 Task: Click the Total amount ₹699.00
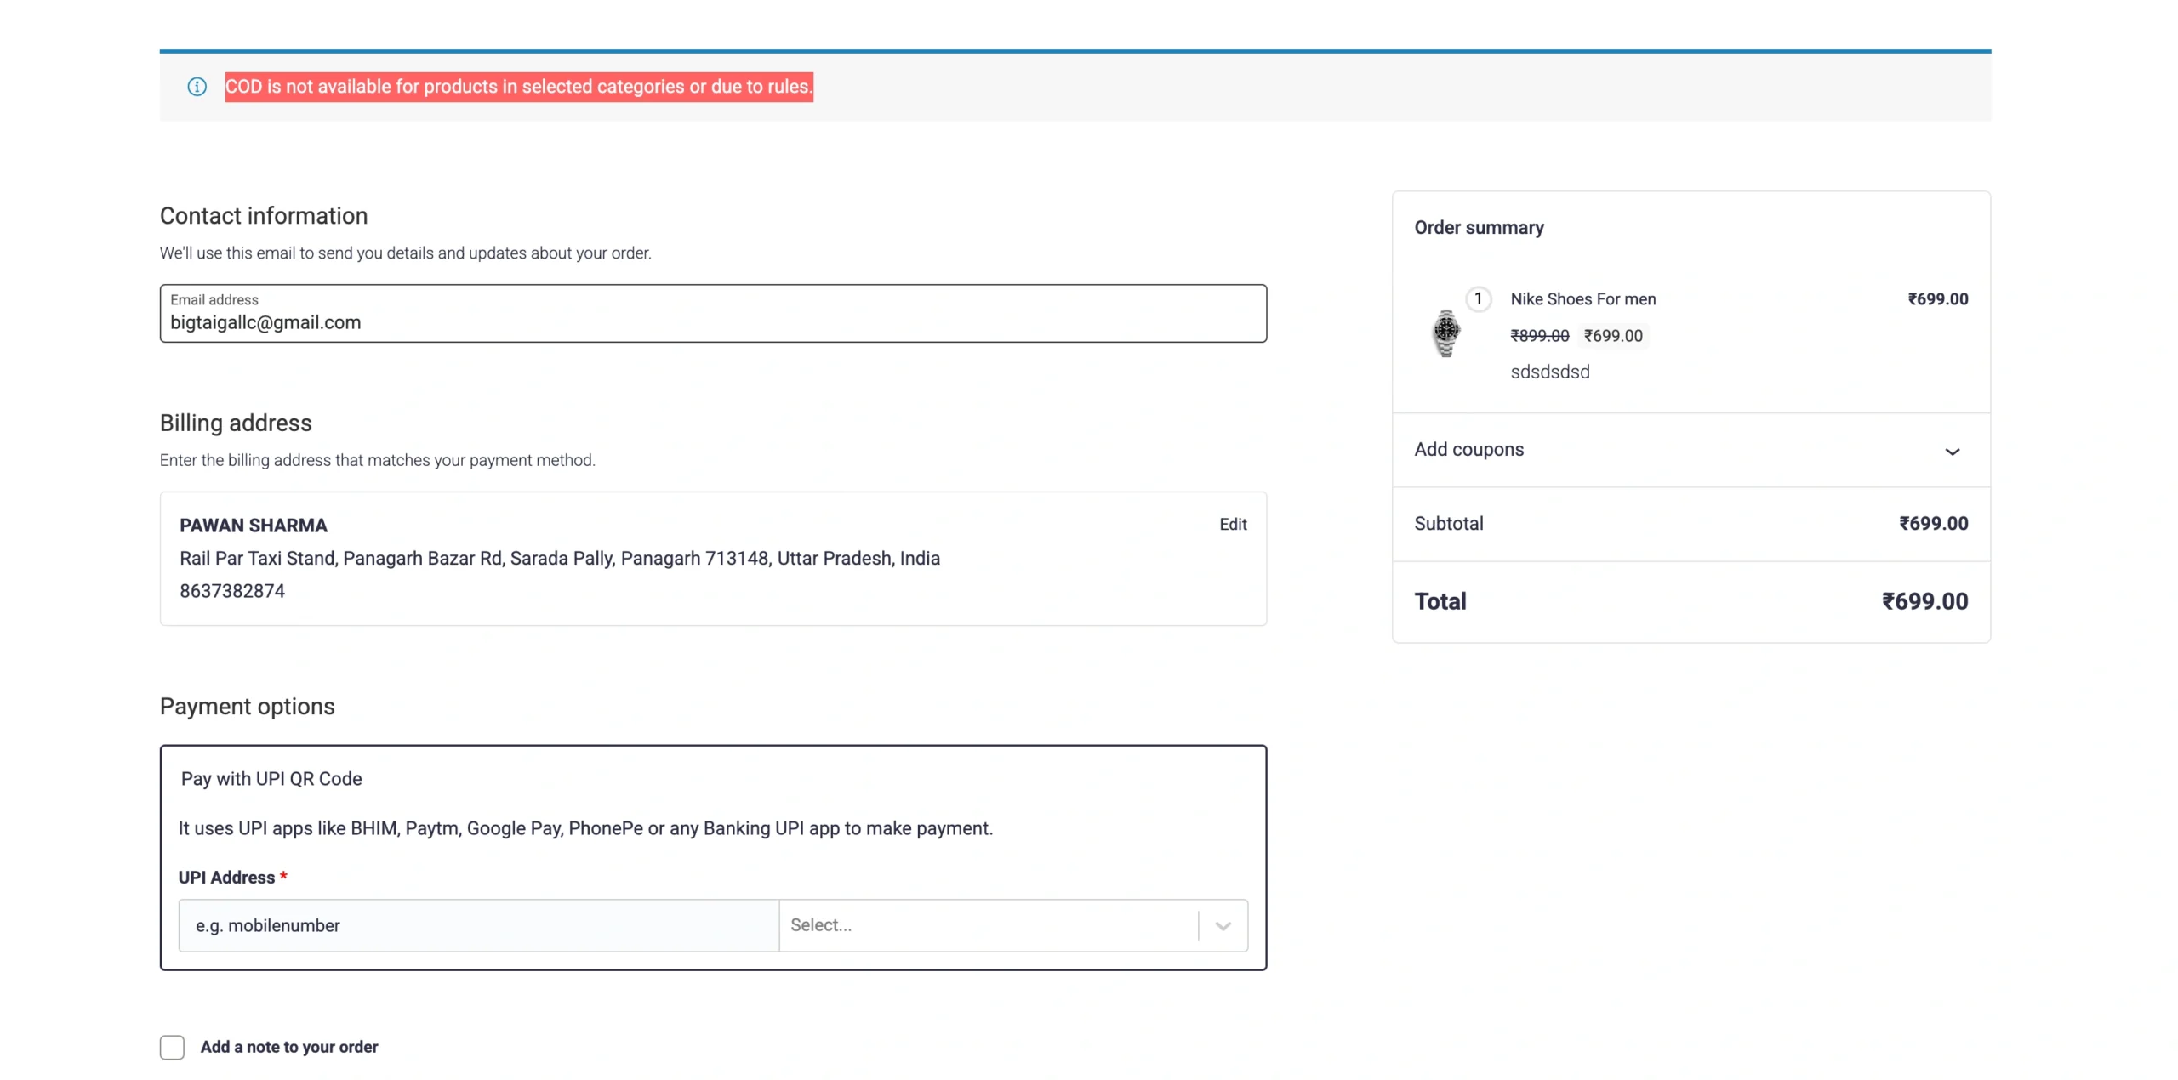pos(1924,601)
